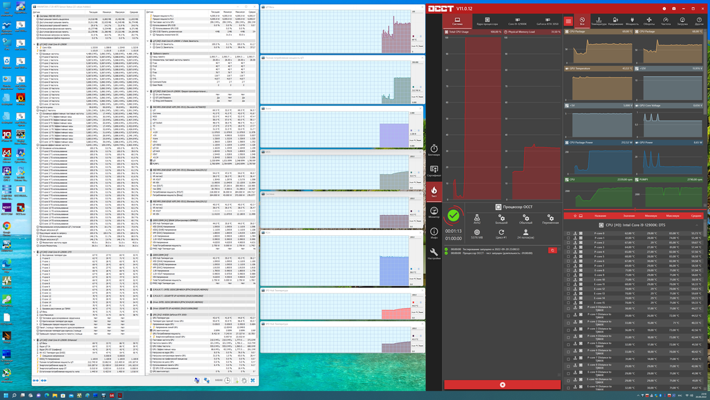Viewport: 710px width, 400px height.
Task: Tick the E-core 15 row checkbox
Action: pos(568,303)
